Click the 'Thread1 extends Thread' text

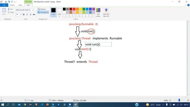click(x=81, y=62)
